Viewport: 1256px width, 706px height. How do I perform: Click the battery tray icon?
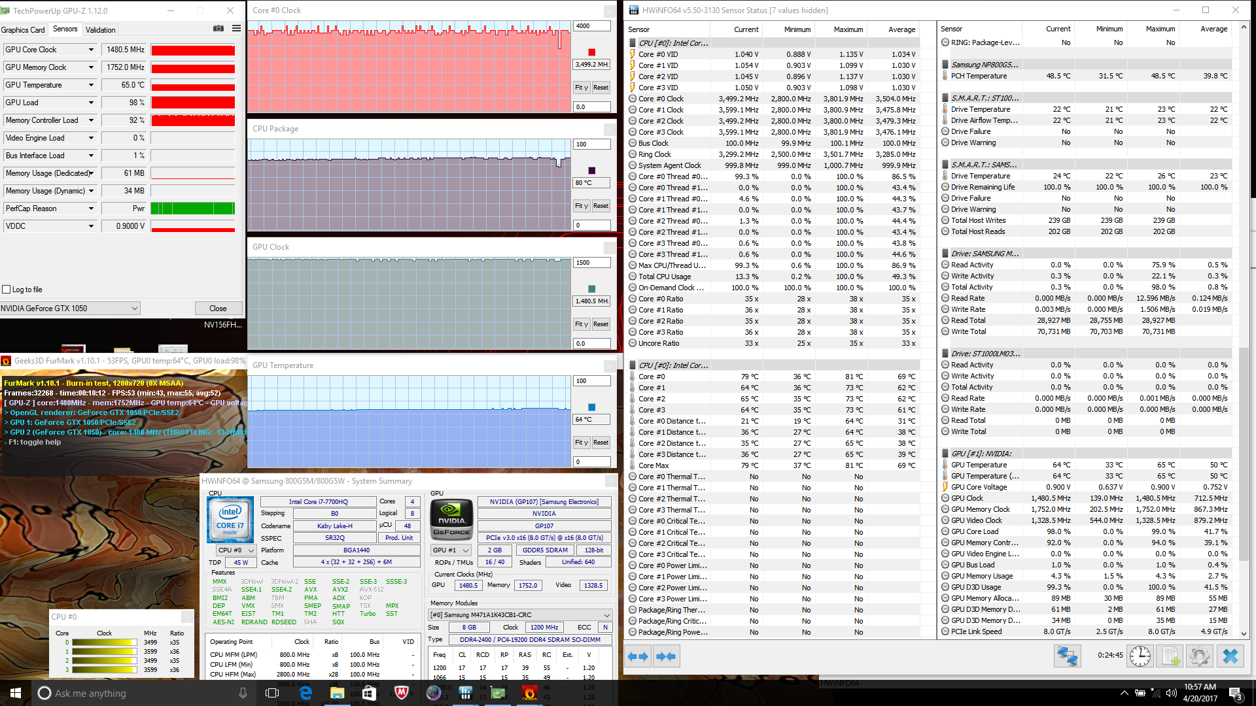tap(1140, 693)
